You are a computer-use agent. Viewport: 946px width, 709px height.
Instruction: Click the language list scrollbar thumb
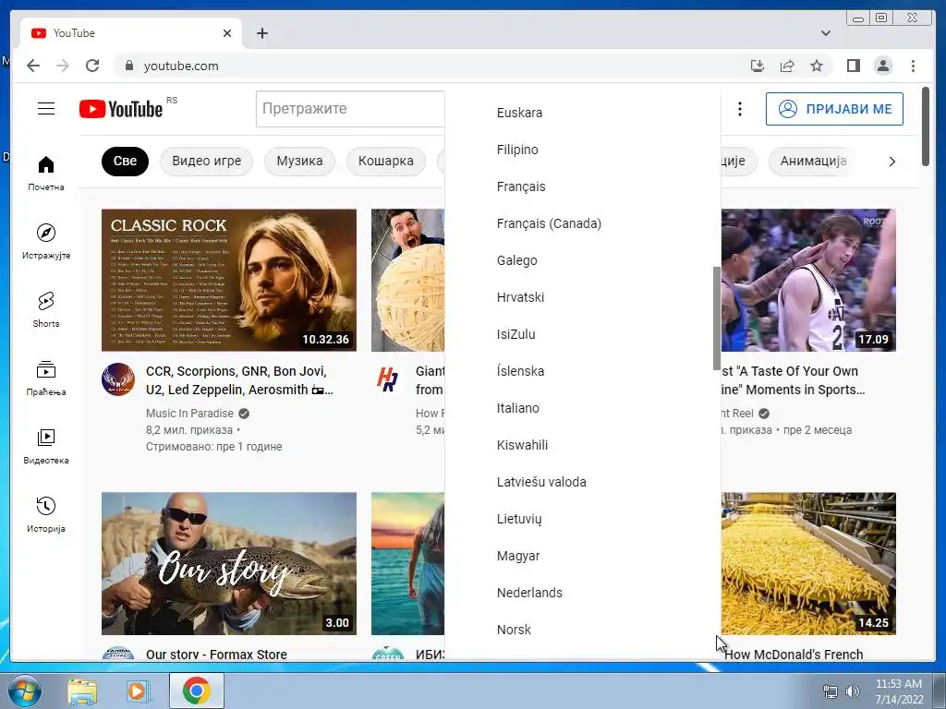point(717,318)
